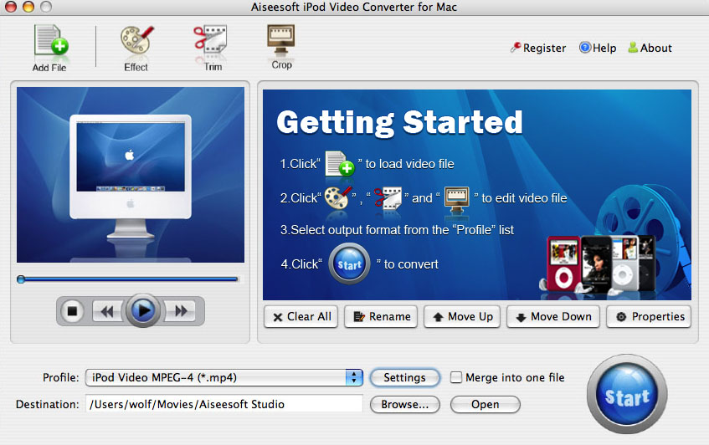Click crop monitor icon in Getting Started guide
Screen dimensions: 709x445
tap(457, 199)
